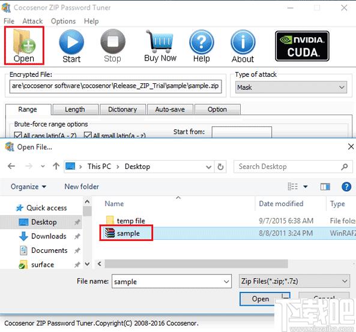Click Open button in file dialog
The image size is (356, 332).
pos(260,299)
